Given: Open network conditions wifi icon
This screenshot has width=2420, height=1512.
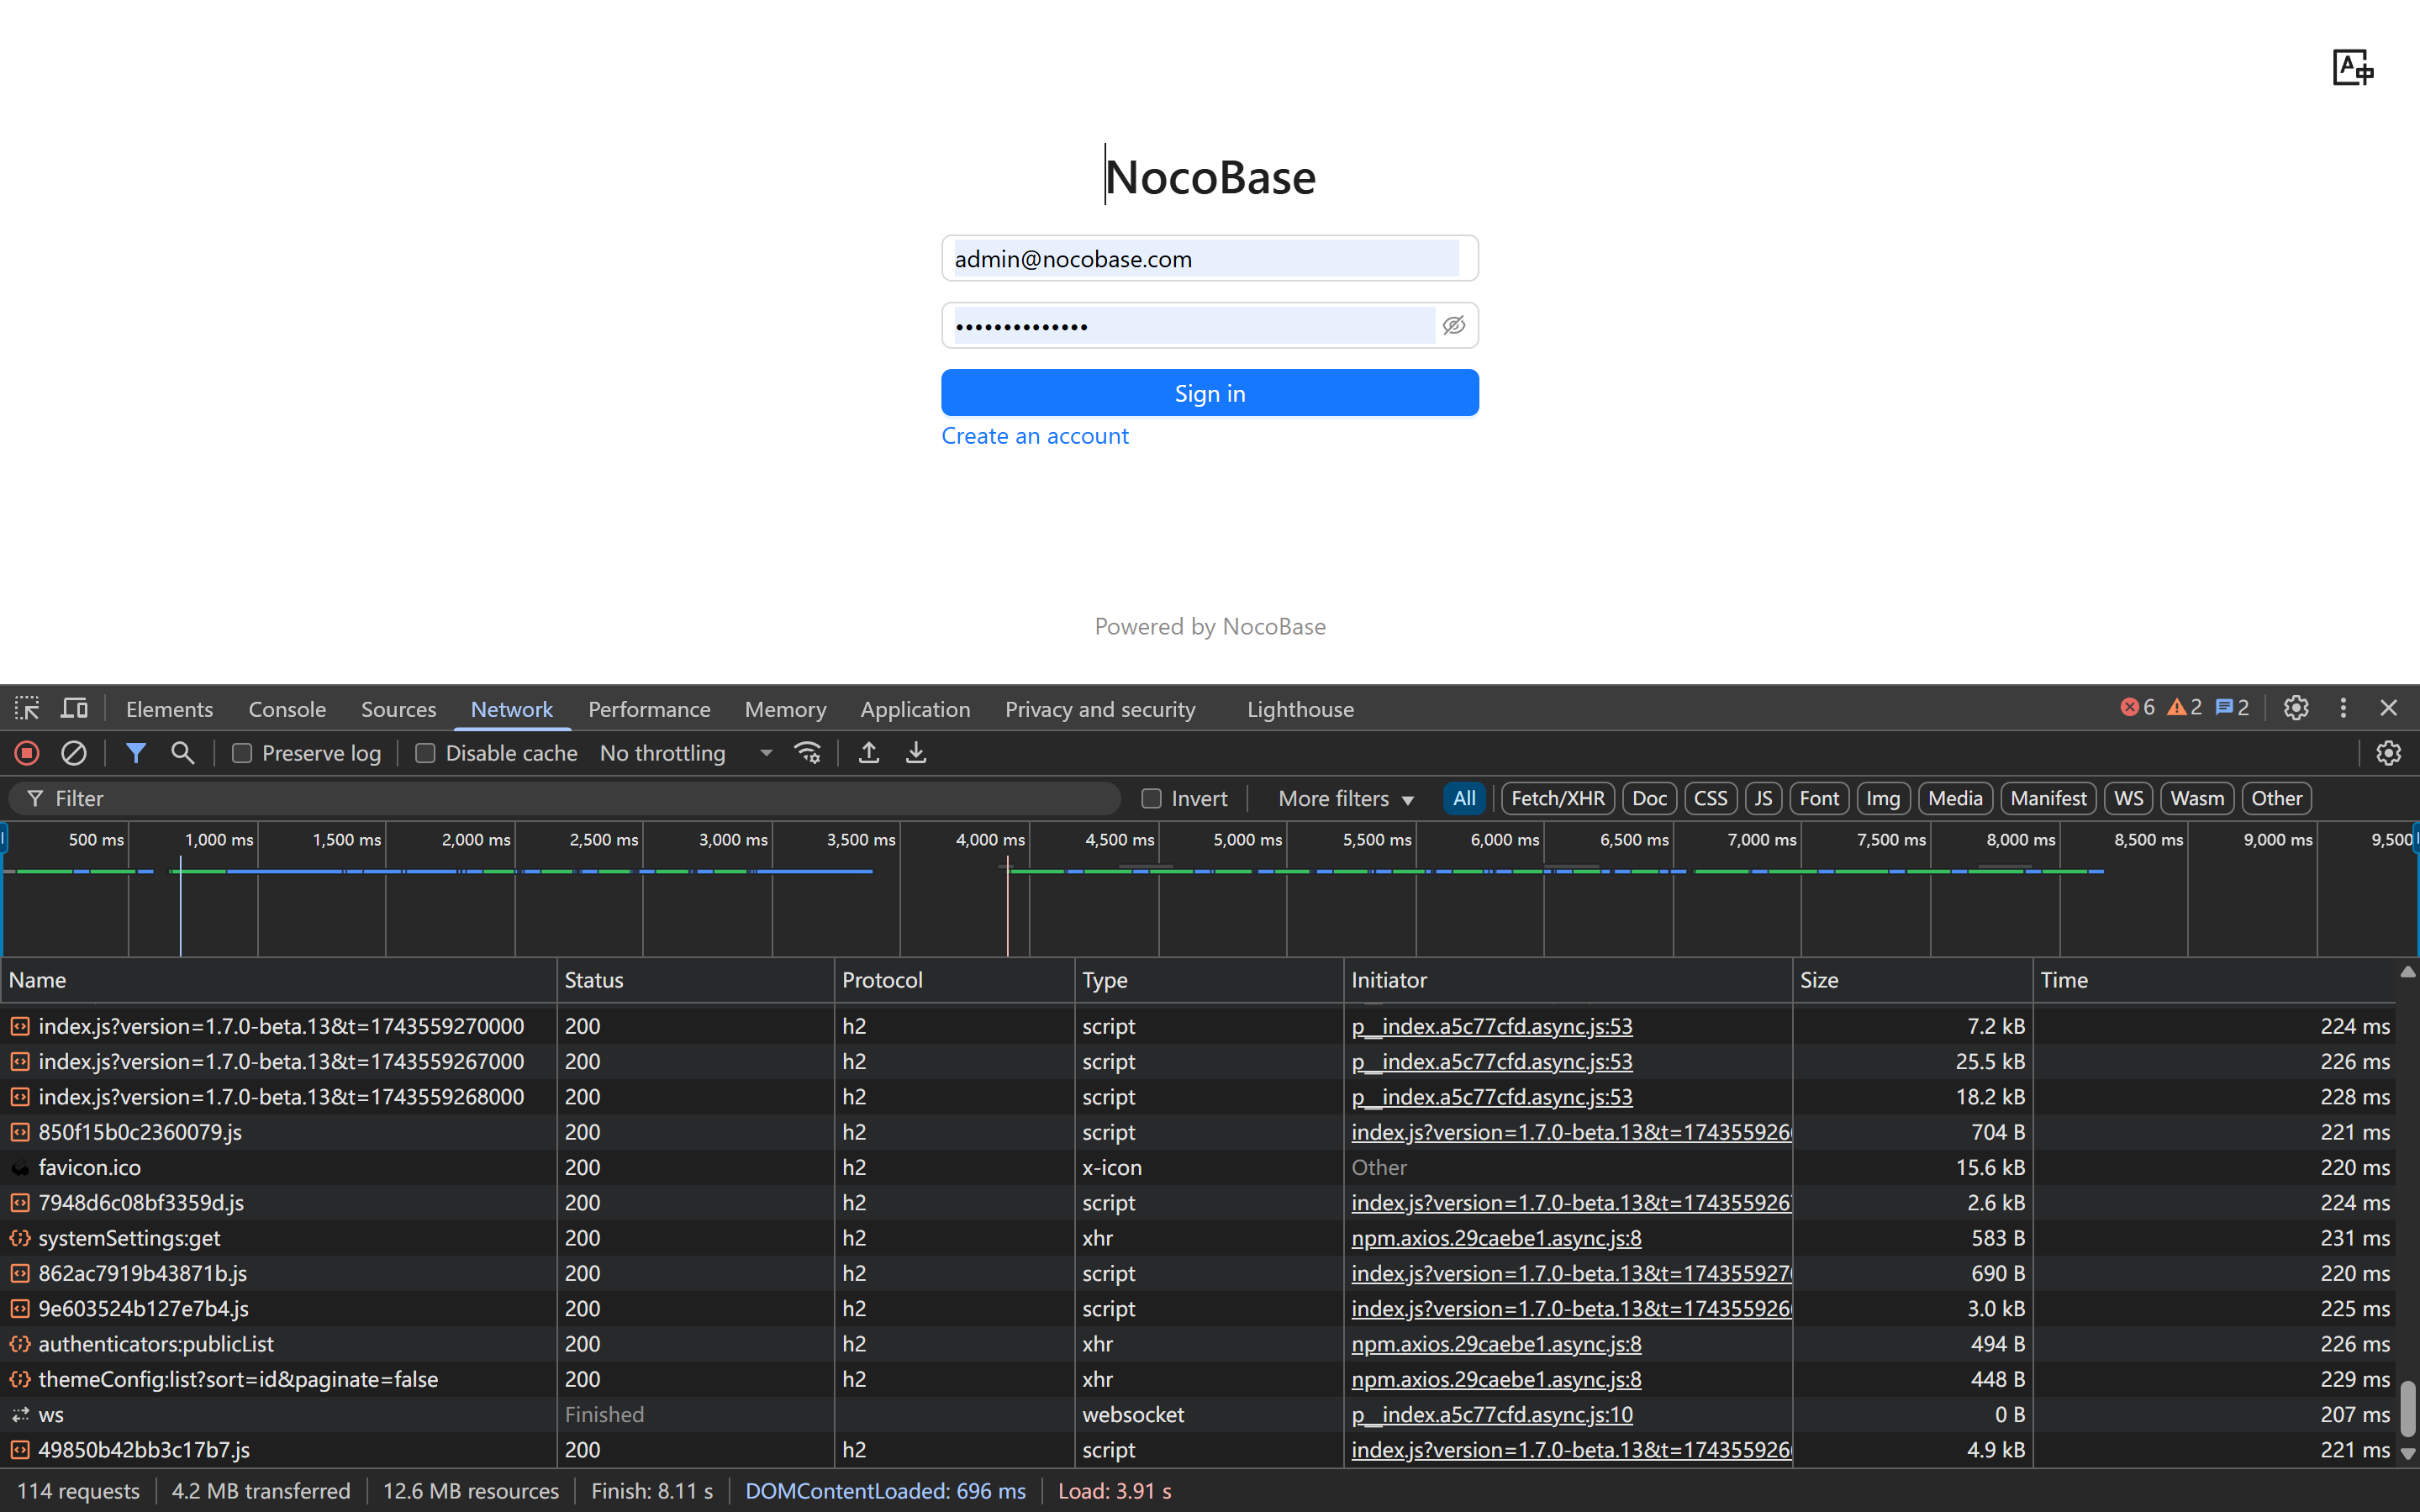Looking at the screenshot, I should (807, 753).
